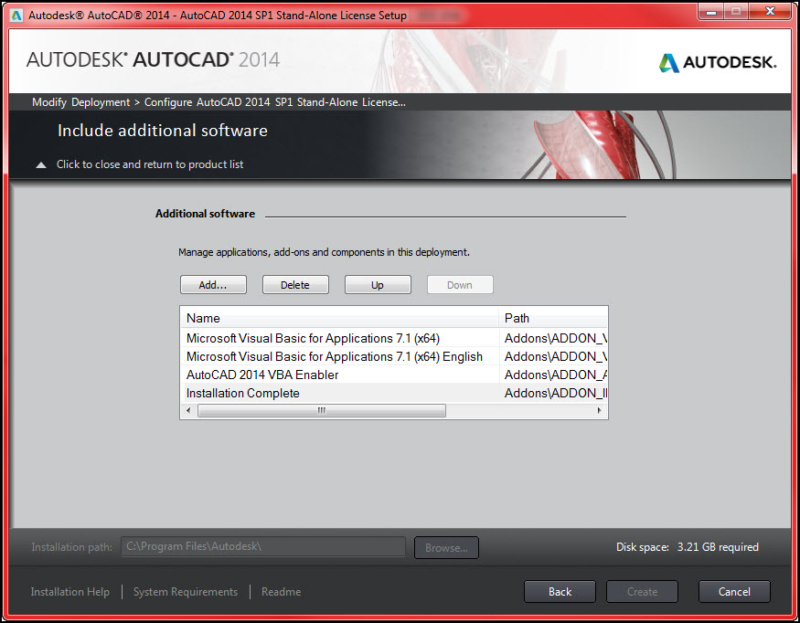Move selected item with Up button

coord(378,284)
